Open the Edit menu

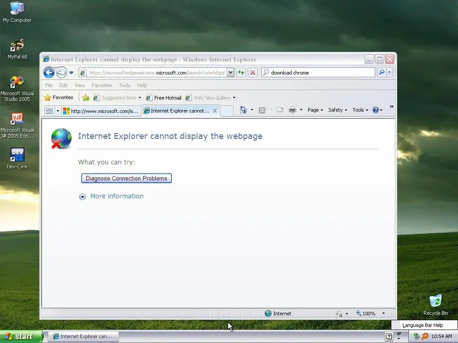click(64, 85)
